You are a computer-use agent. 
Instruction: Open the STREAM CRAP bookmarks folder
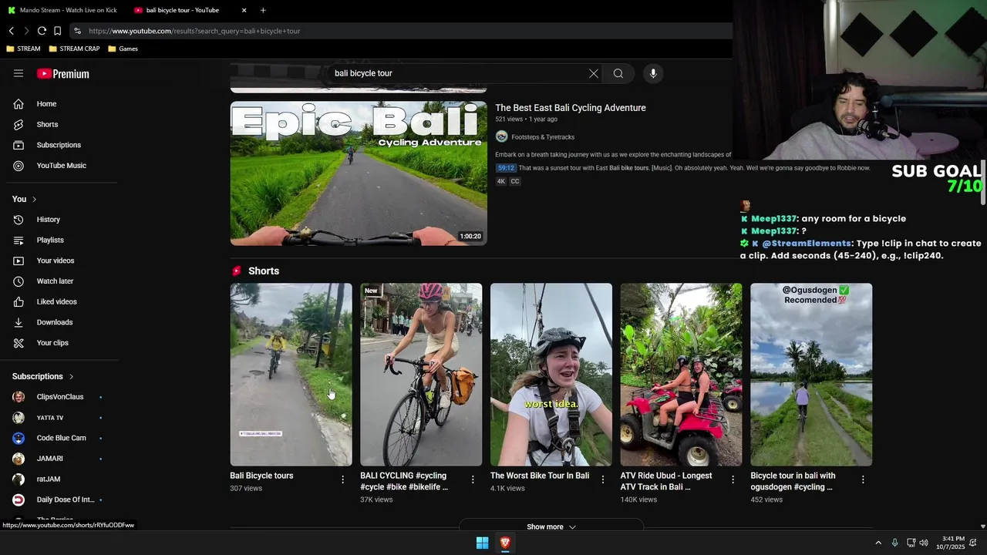(x=74, y=49)
